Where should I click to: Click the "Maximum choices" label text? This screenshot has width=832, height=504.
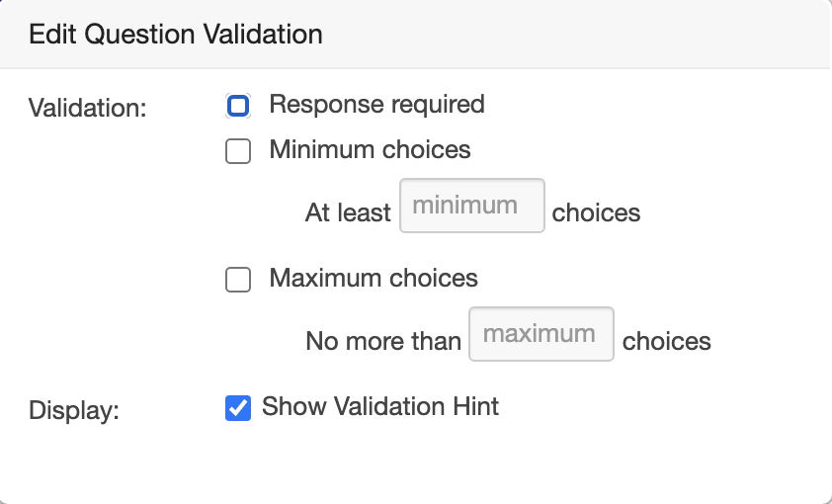[374, 279]
